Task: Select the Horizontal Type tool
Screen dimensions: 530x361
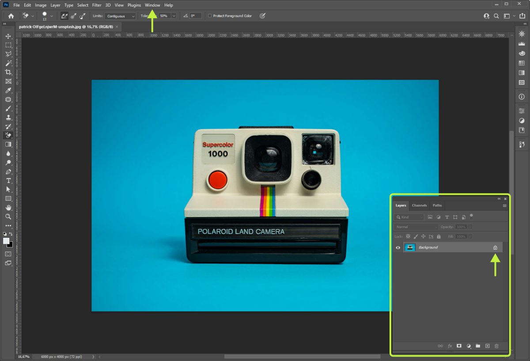Action: click(8, 181)
